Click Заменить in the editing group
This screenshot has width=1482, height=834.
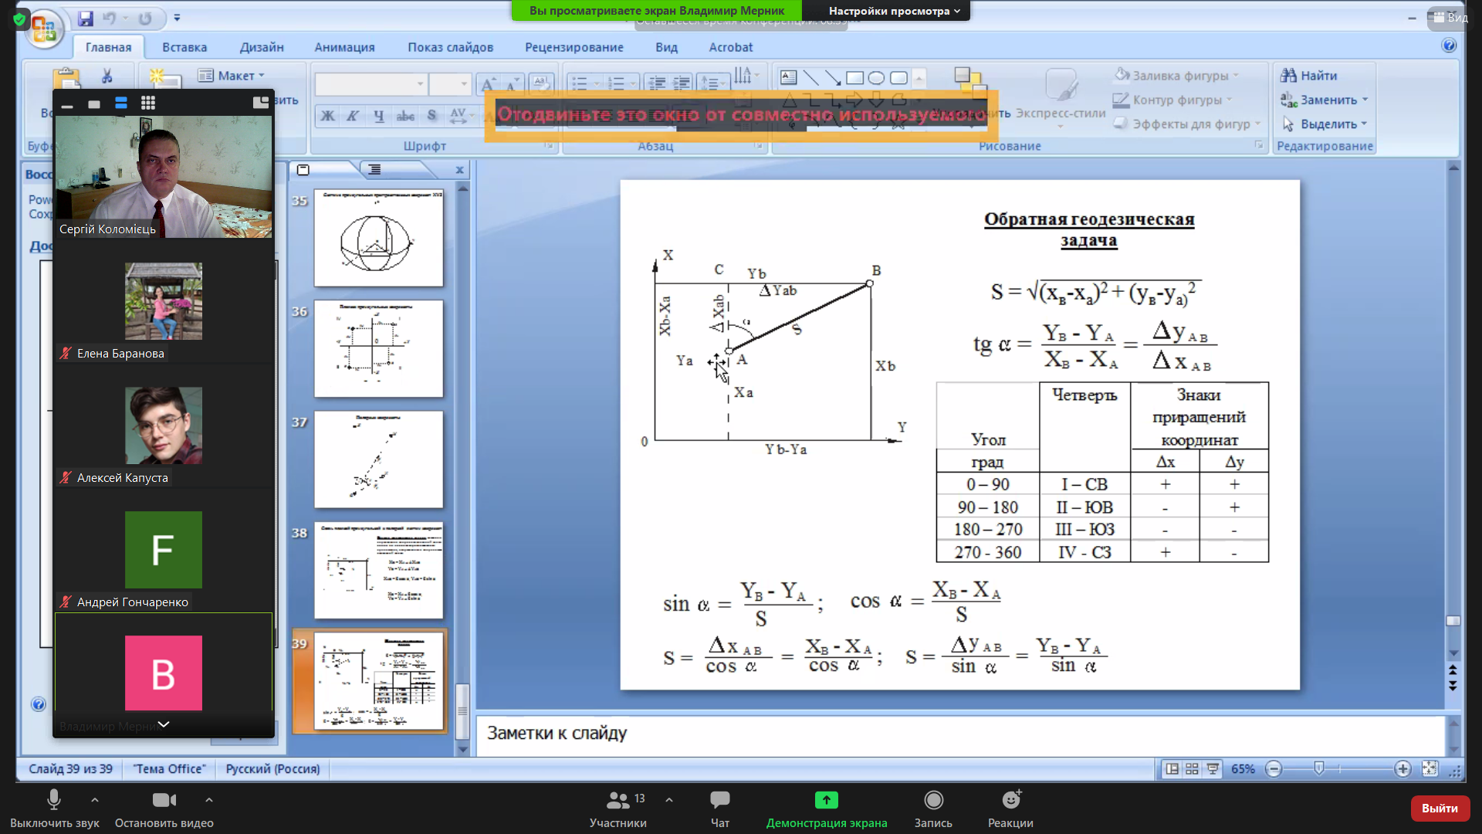coord(1328,100)
